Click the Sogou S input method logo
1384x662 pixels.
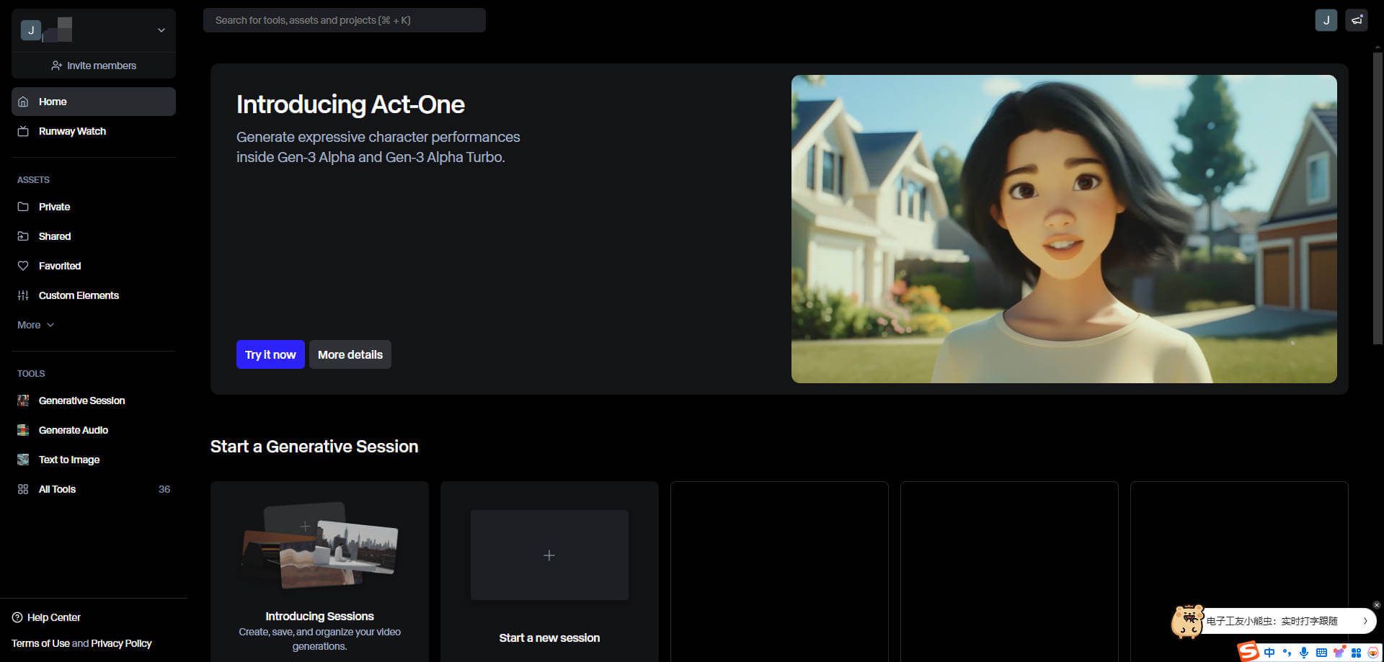(1248, 652)
